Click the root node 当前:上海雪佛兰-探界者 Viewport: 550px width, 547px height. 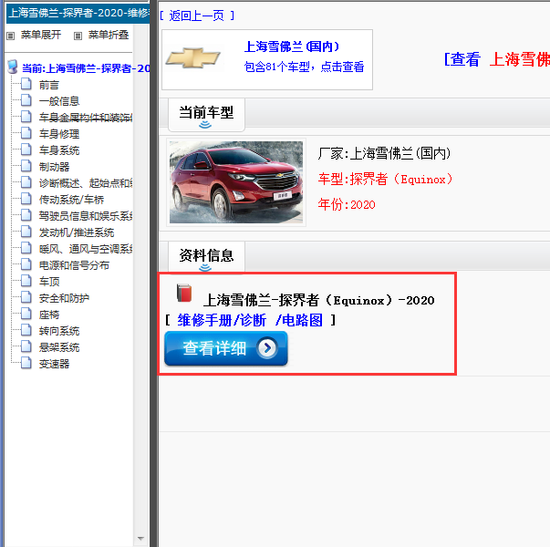point(86,68)
